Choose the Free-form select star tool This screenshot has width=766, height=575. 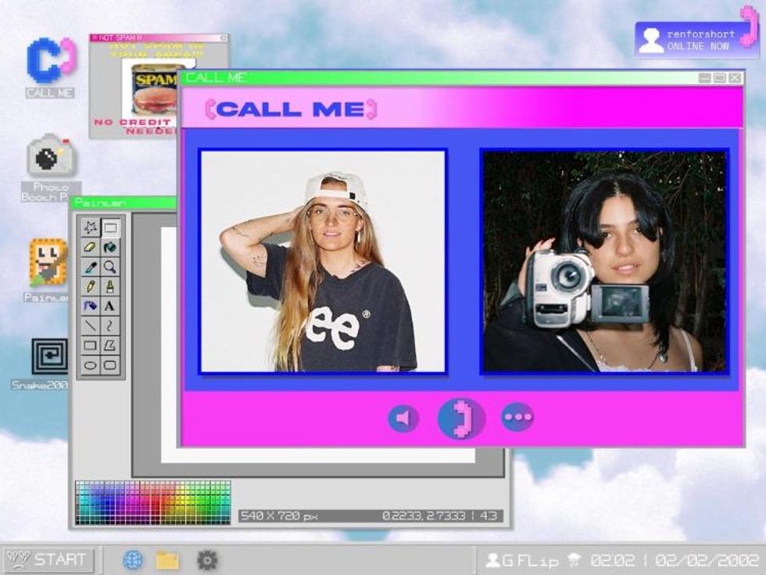coord(91,227)
